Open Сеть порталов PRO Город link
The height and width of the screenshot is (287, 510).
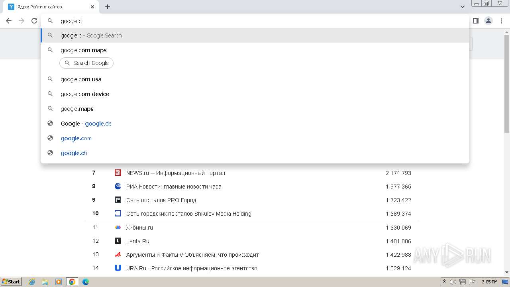(x=161, y=200)
